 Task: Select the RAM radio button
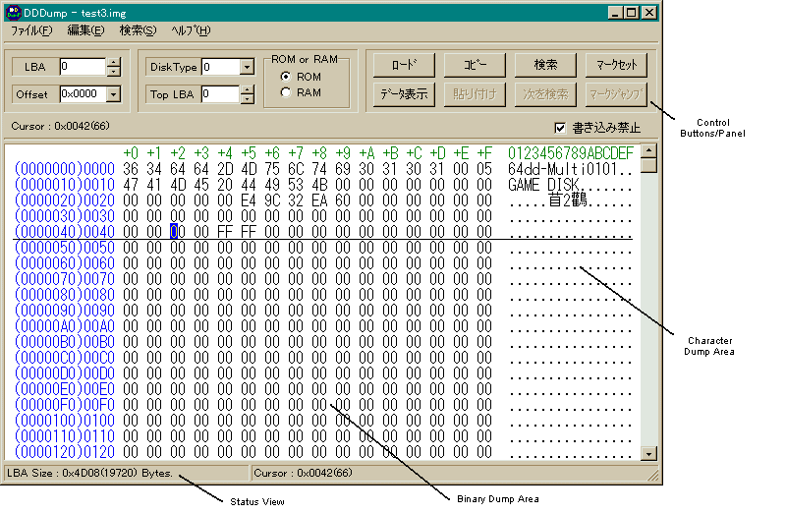tap(286, 92)
